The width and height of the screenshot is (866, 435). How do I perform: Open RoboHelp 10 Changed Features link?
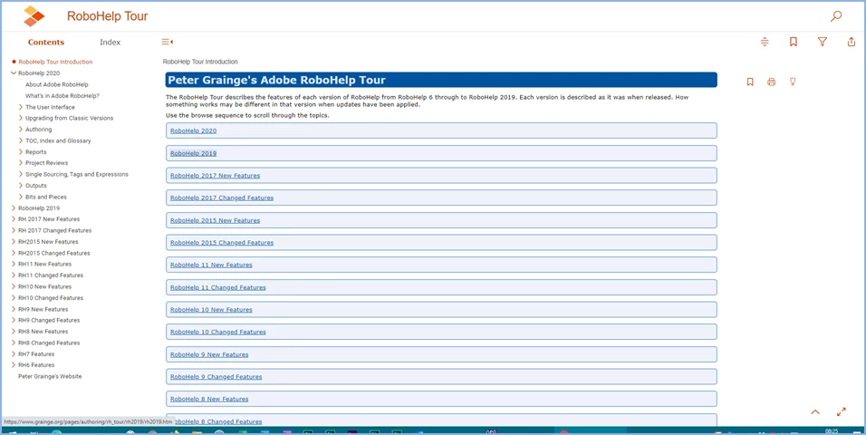click(x=217, y=333)
